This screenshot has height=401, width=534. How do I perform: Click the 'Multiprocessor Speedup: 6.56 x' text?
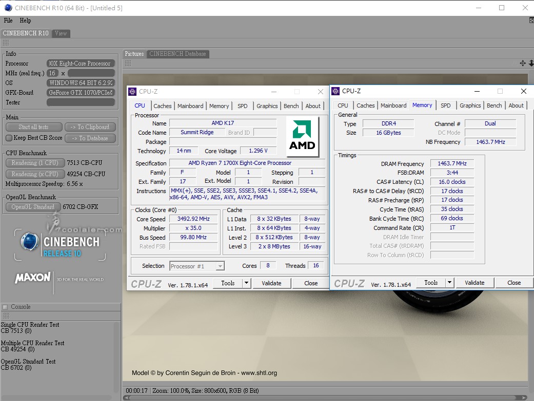tap(44, 184)
